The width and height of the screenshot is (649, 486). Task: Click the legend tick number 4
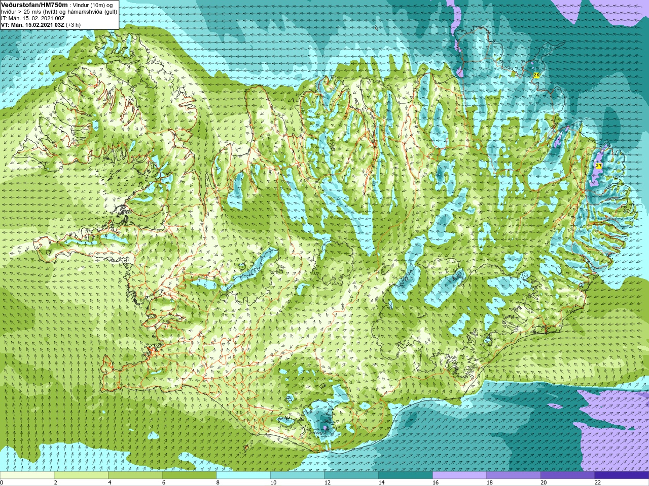pos(110,482)
